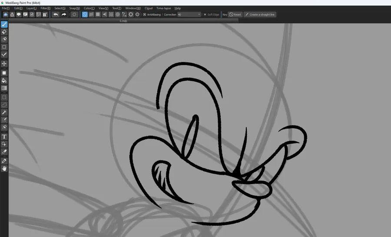The height and width of the screenshot is (237, 391).
Task: Click the export/share upload icon
Action: (x=12, y=14)
